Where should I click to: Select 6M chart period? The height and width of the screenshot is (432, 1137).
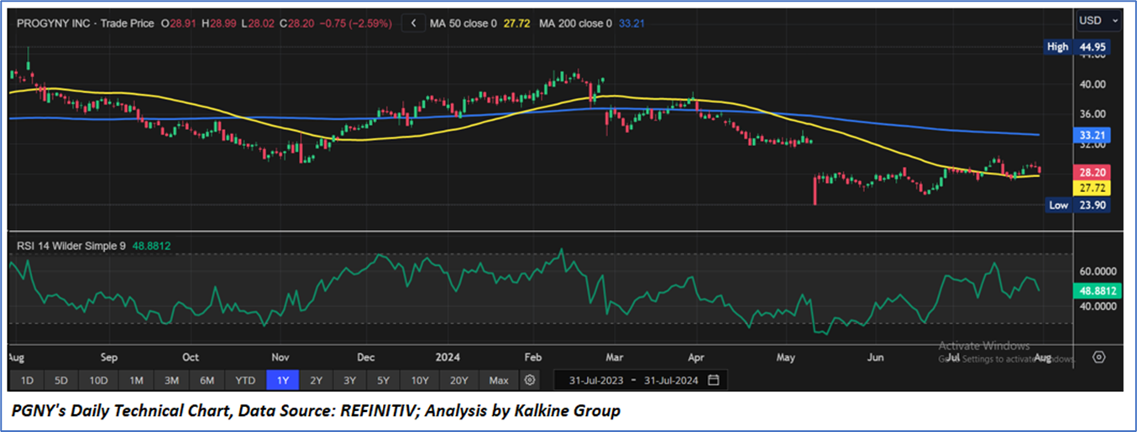pyautogui.click(x=207, y=380)
